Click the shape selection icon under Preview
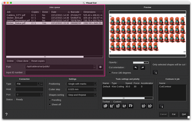The width and height of the screenshot is (192, 122). point(156,72)
